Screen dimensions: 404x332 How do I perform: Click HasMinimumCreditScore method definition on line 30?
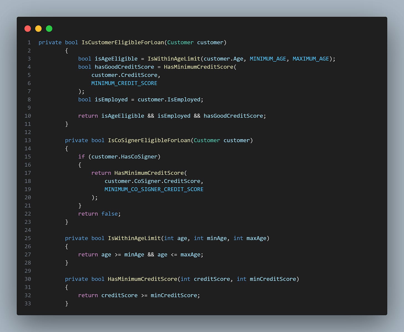(x=143, y=279)
